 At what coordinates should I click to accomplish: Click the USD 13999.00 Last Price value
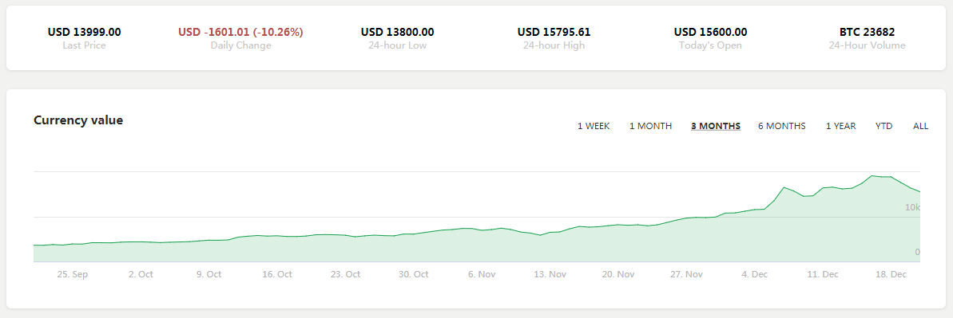tap(85, 32)
